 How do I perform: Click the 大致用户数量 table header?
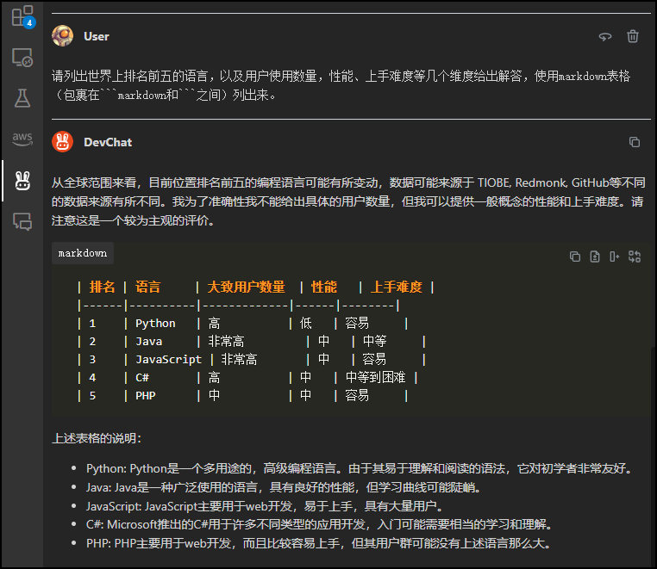[246, 287]
